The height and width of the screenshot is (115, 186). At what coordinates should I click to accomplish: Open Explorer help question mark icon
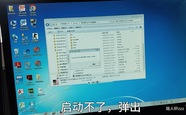(x=141, y=27)
